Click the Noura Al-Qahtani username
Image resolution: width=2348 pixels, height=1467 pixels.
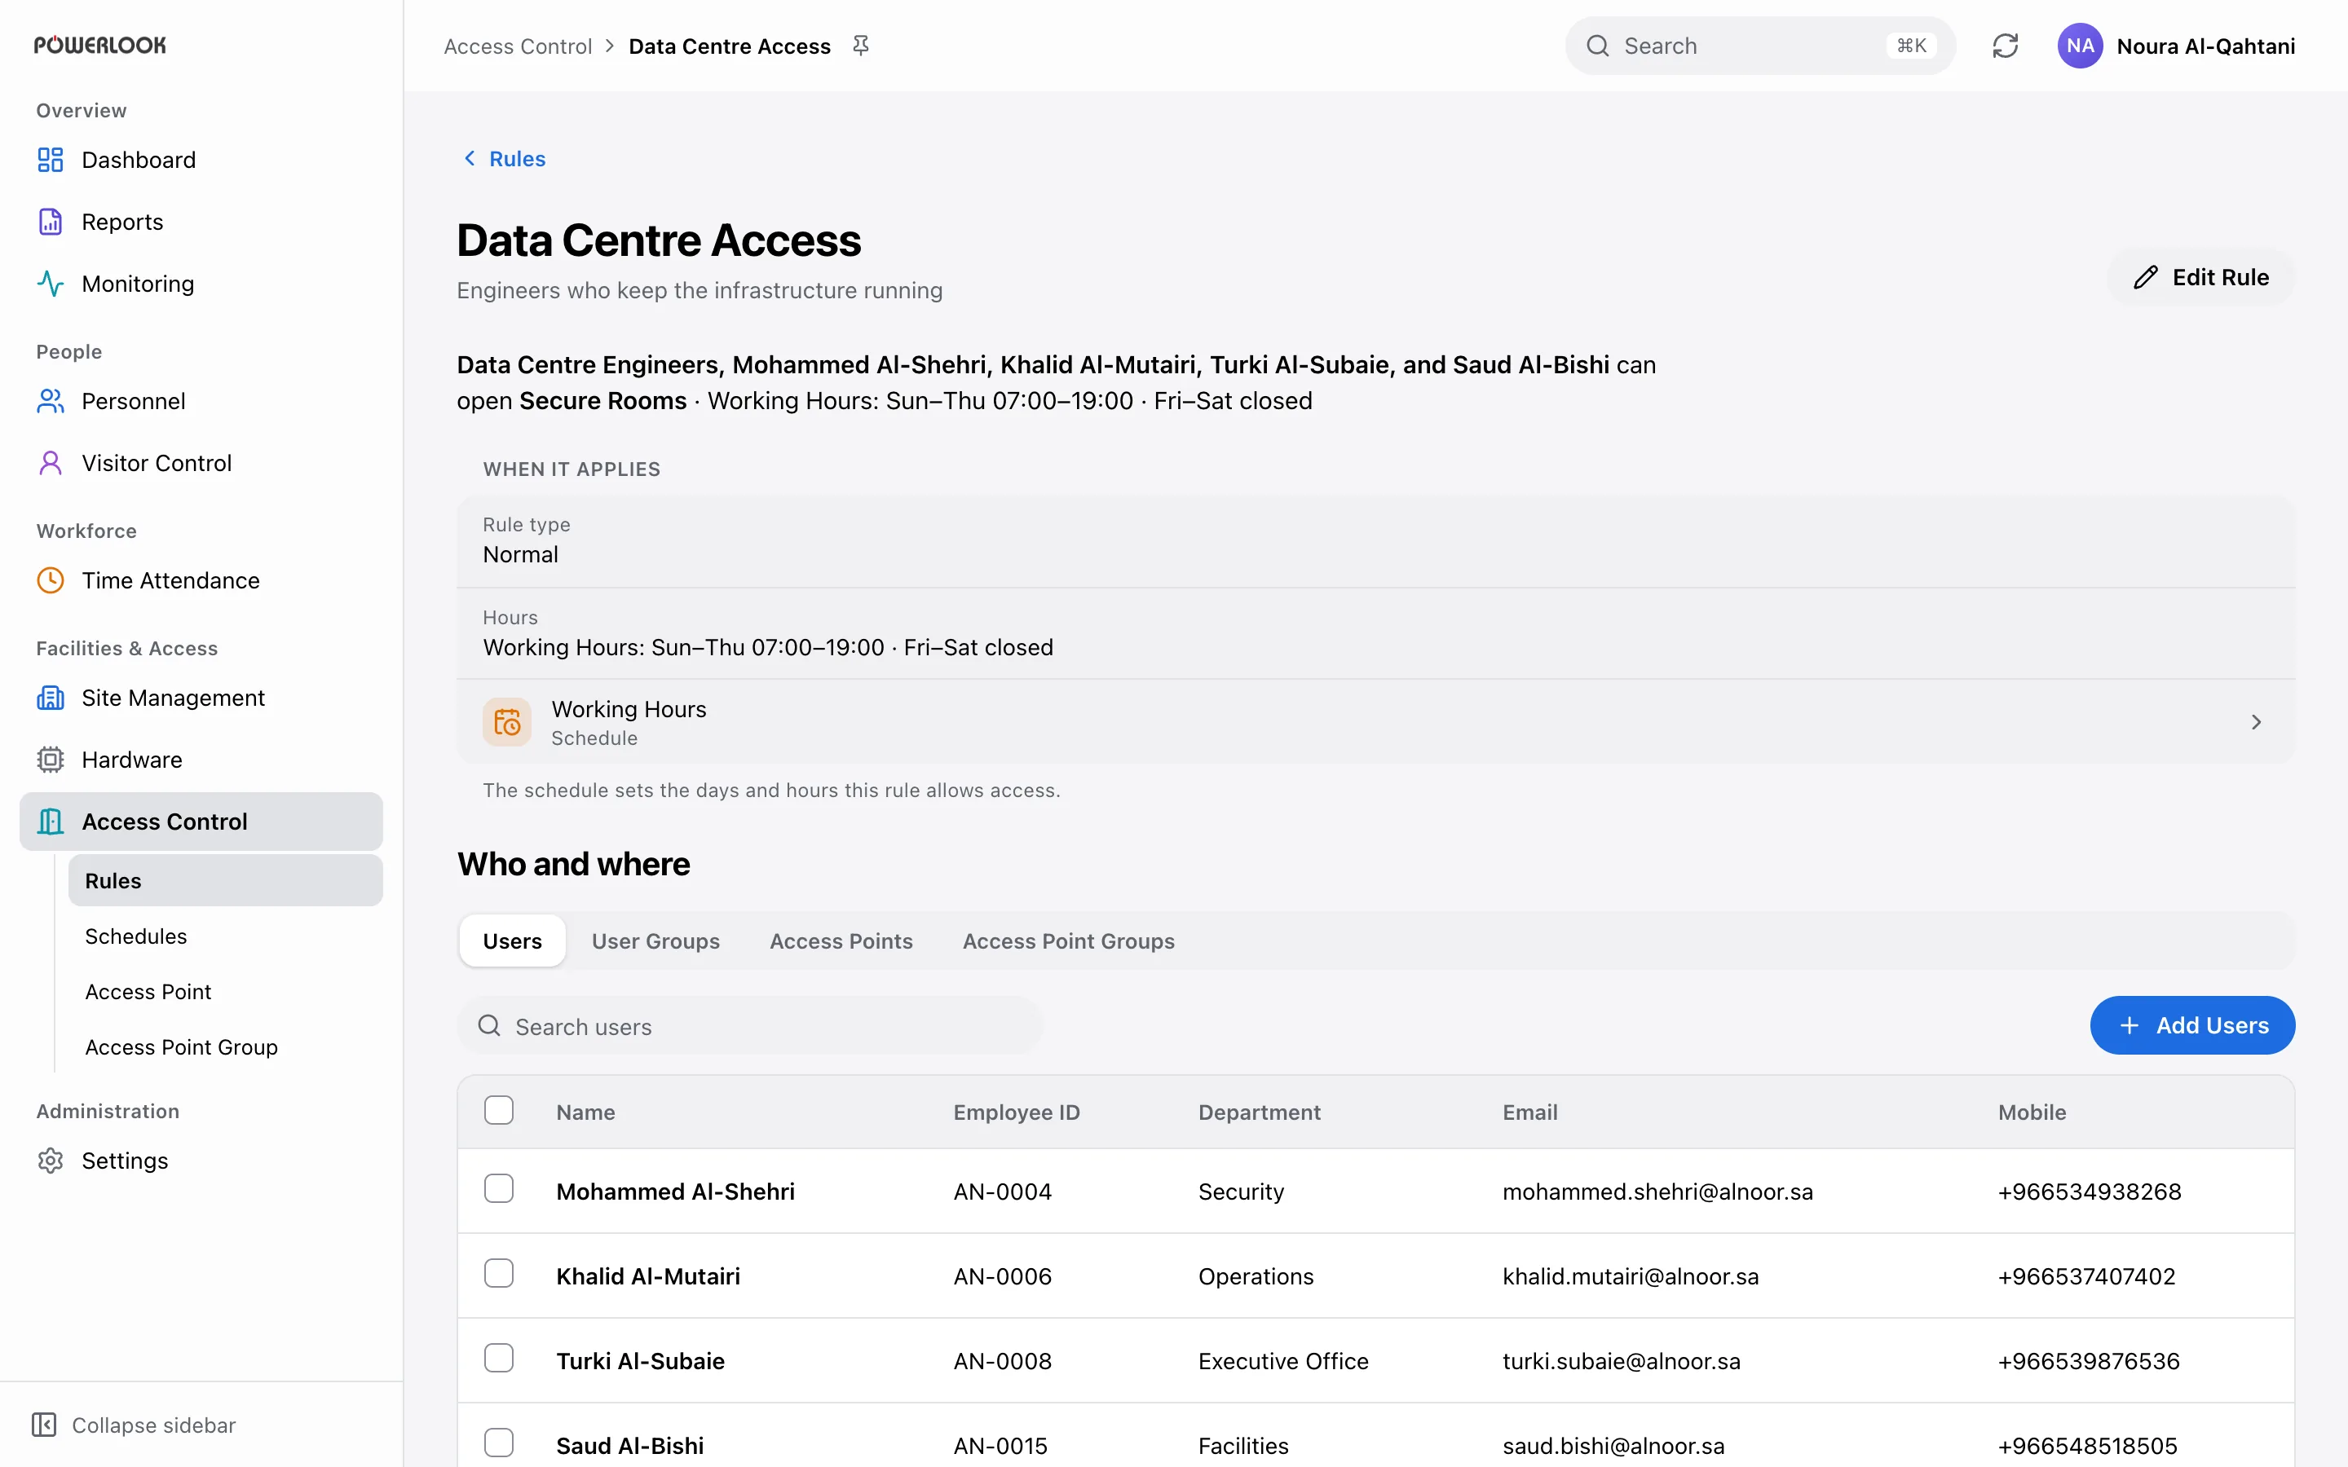[2205, 46]
